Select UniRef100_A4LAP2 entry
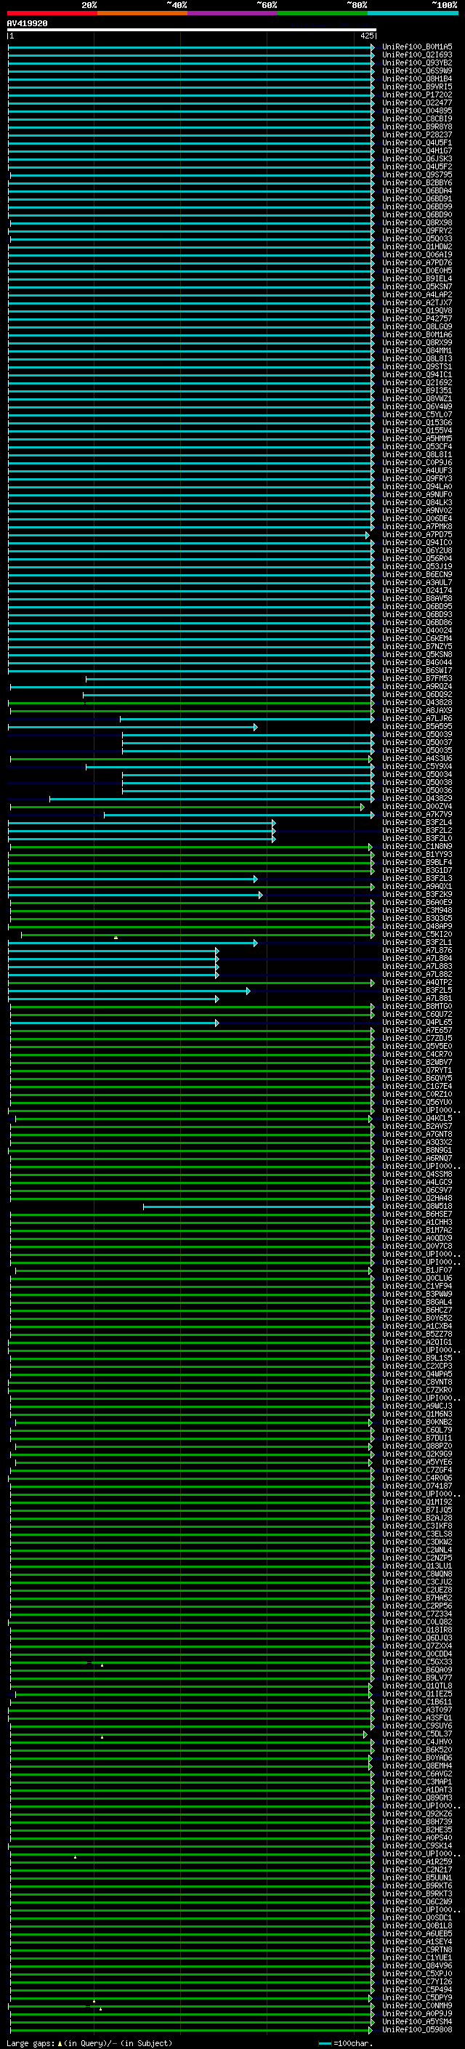The height and width of the screenshot is (2049, 465). click(x=417, y=295)
